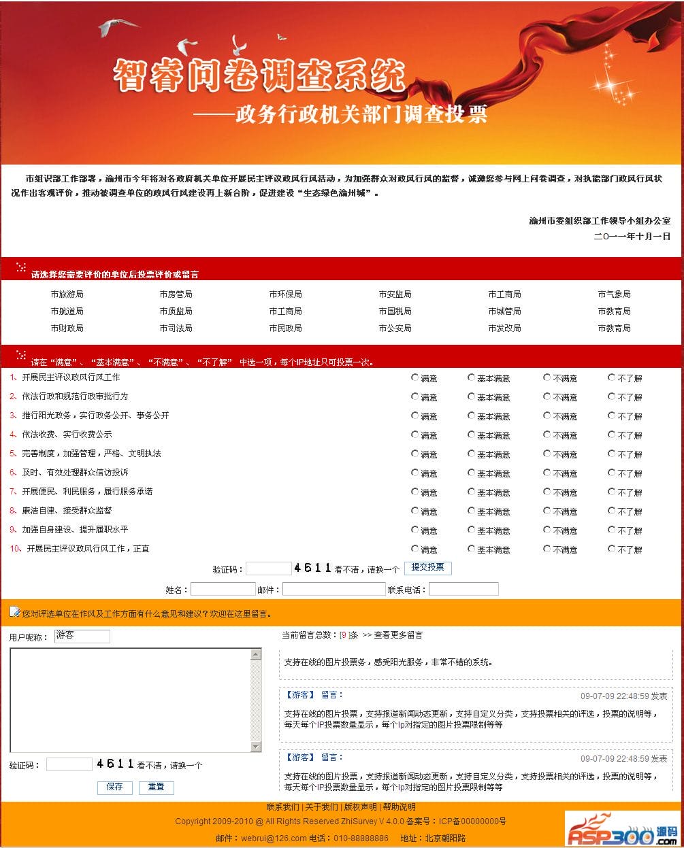
Task: Select 基本满意 for question 3 推行阳光政务
Action: click(x=471, y=415)
